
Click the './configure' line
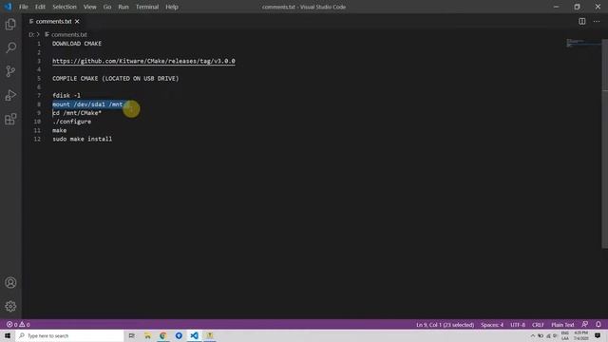tap(72, 122)
